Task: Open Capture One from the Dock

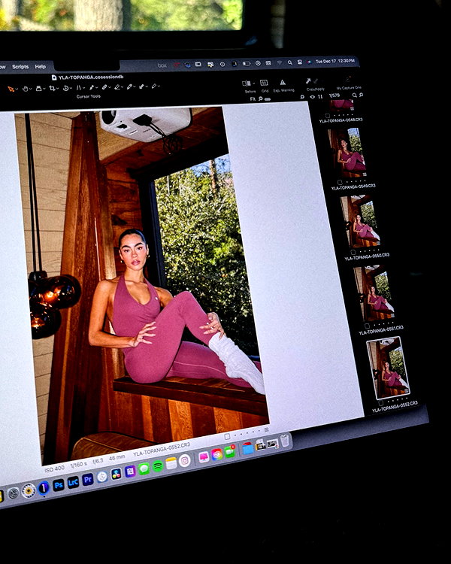Action: 43,488
